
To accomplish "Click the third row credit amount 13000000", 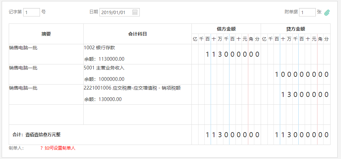I will (304, 95).
